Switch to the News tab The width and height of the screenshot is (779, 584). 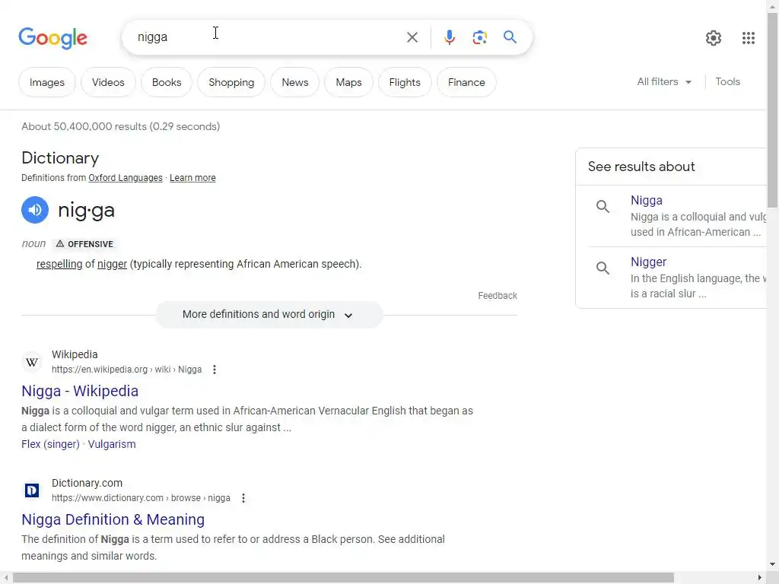pyautogui.click(x=295, y=82)
